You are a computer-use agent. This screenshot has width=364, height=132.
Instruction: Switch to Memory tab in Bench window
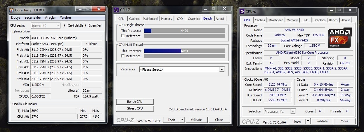pyautogui.click(x=167, y=19)
